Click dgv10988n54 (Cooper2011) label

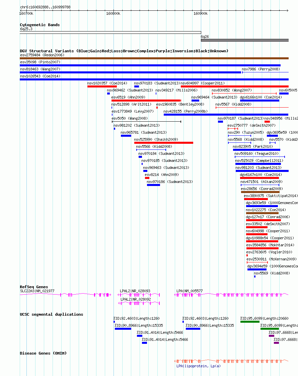tap(270, 238)
